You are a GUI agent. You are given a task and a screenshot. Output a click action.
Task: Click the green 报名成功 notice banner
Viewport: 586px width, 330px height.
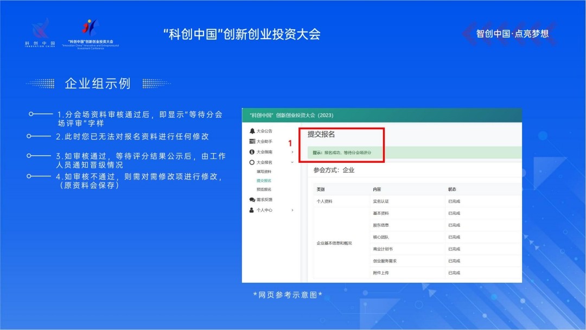click(412, 153)
